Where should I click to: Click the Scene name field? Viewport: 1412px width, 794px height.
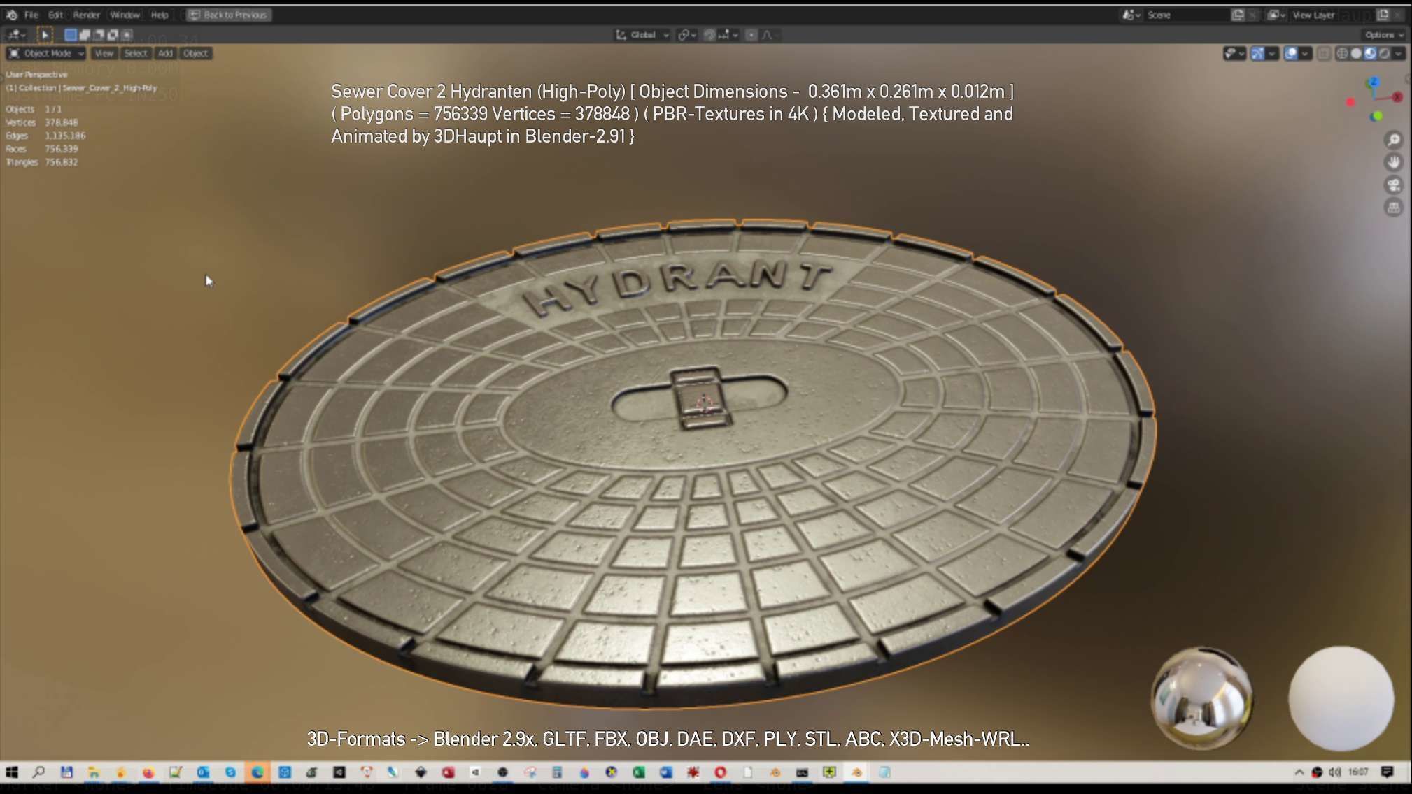pos(1186,15)
